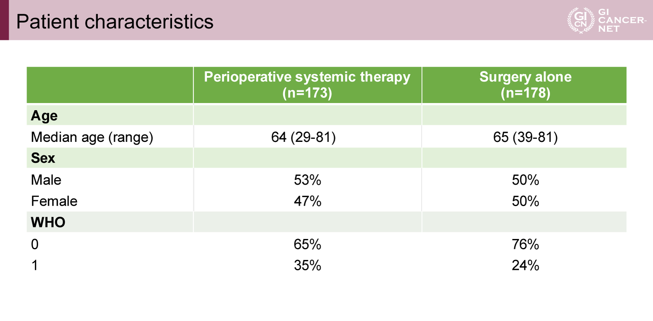Click the Female row label

54,201
